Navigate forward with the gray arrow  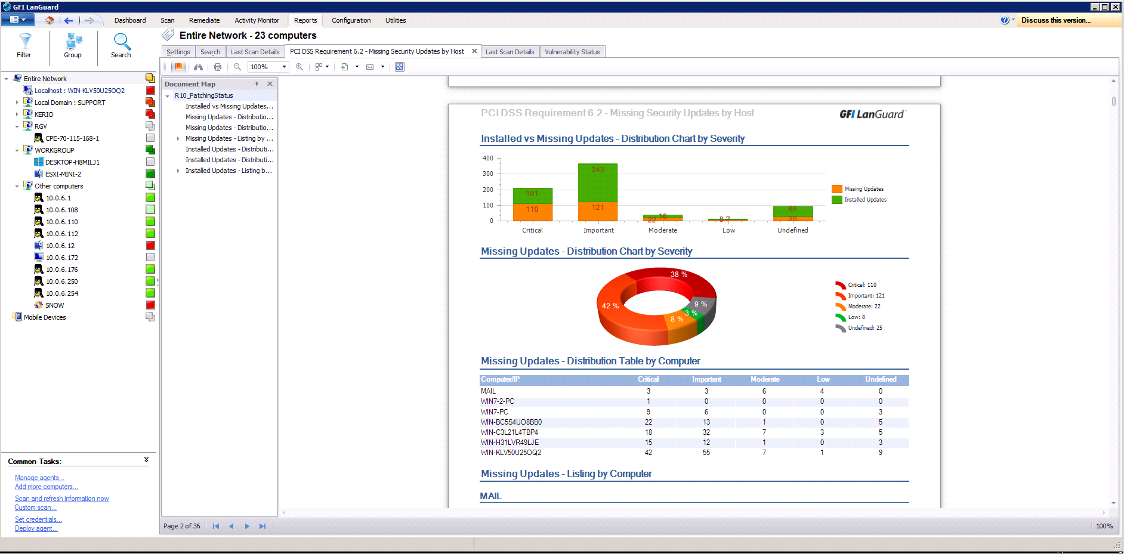click(89, 20)
